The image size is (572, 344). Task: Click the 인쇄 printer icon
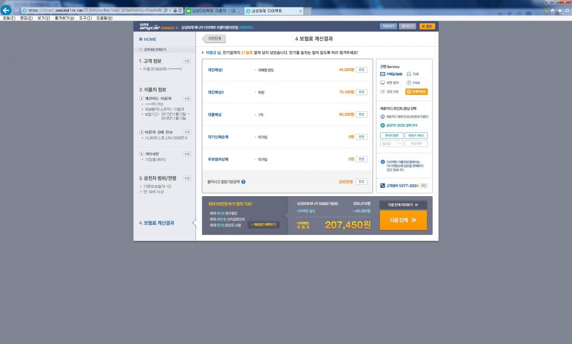click(x=409, y=74)
